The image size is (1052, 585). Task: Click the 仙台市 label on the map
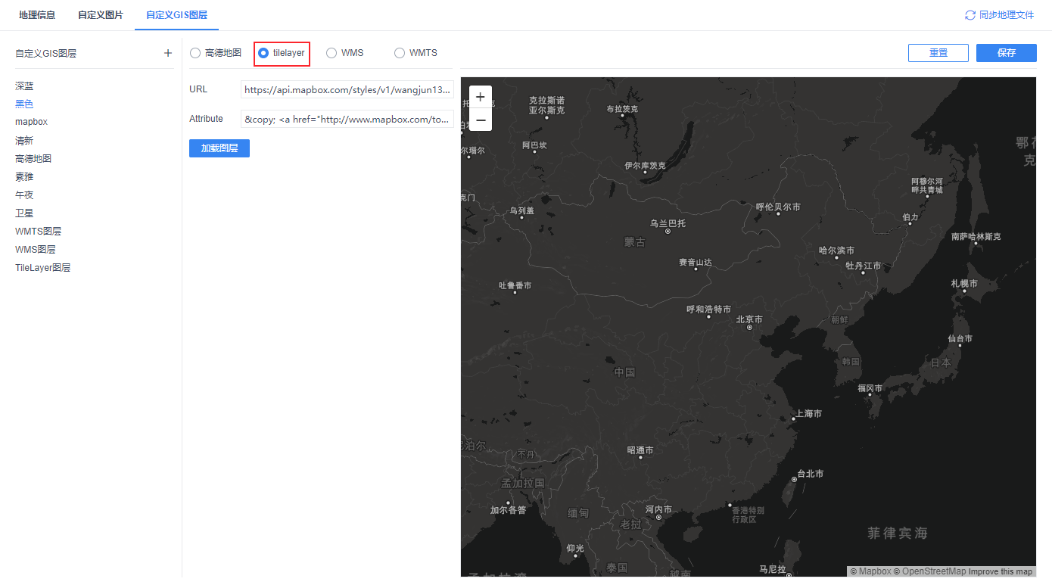click(960, 339)
